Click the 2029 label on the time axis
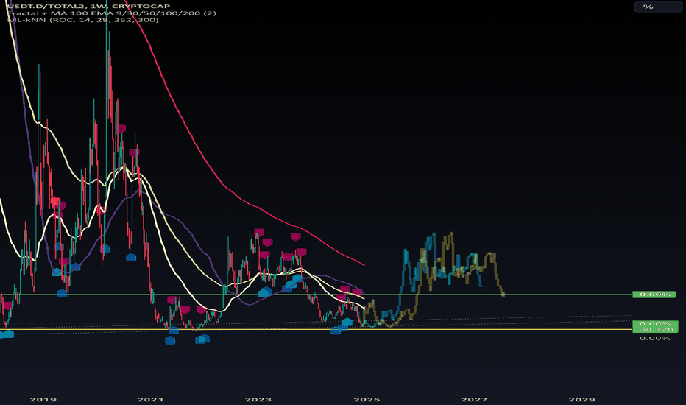 (x=581, y=399)
